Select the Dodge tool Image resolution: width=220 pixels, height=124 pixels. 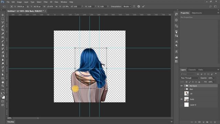pos(3,63)
